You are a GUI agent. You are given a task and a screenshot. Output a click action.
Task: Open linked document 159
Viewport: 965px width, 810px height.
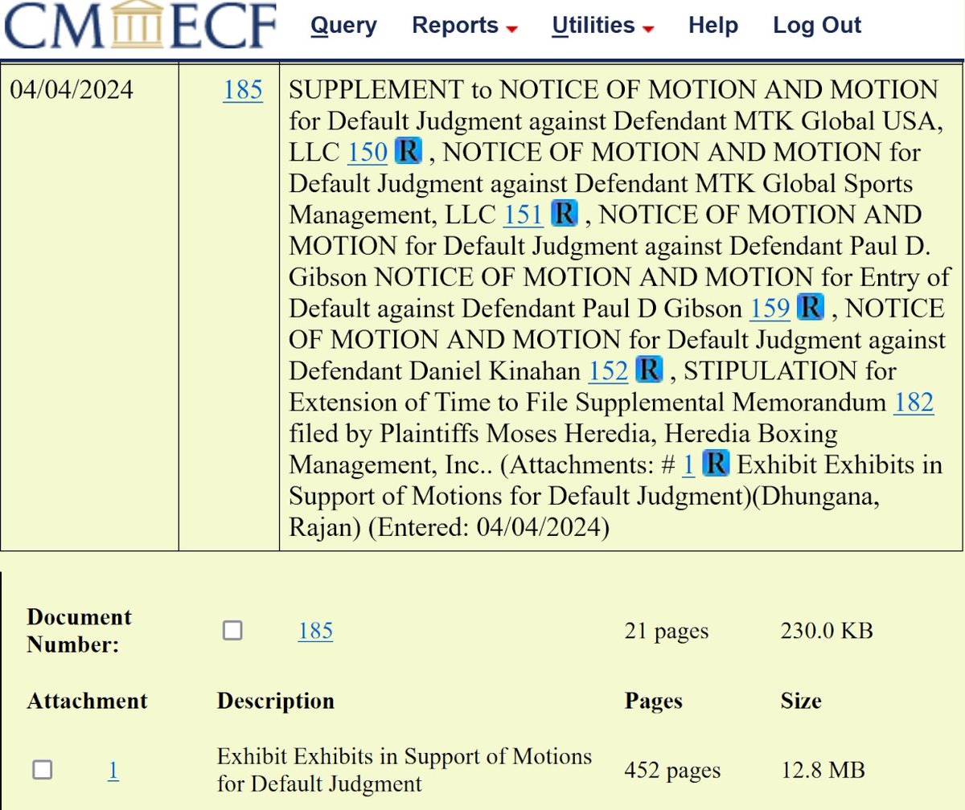[770, 309]
